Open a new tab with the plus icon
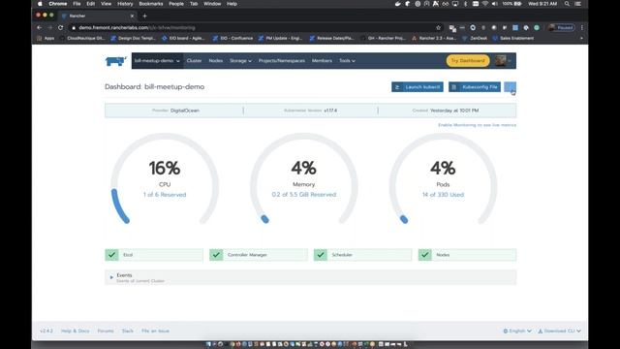Image resolution: width=620 pixels, height=349 pixels. coord(144,16)
